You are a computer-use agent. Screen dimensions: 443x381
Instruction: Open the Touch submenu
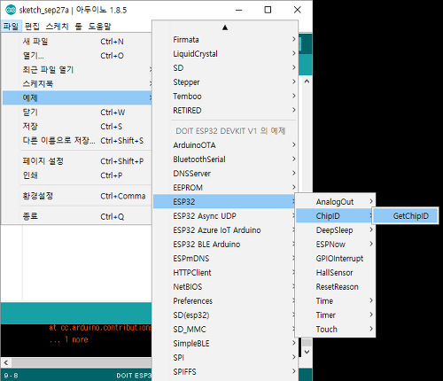click(335, 330)
